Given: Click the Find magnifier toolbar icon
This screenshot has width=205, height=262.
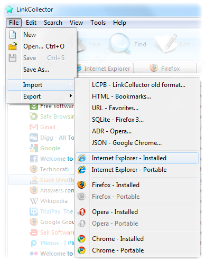Looking at the screenshot, I should [120, 43].
